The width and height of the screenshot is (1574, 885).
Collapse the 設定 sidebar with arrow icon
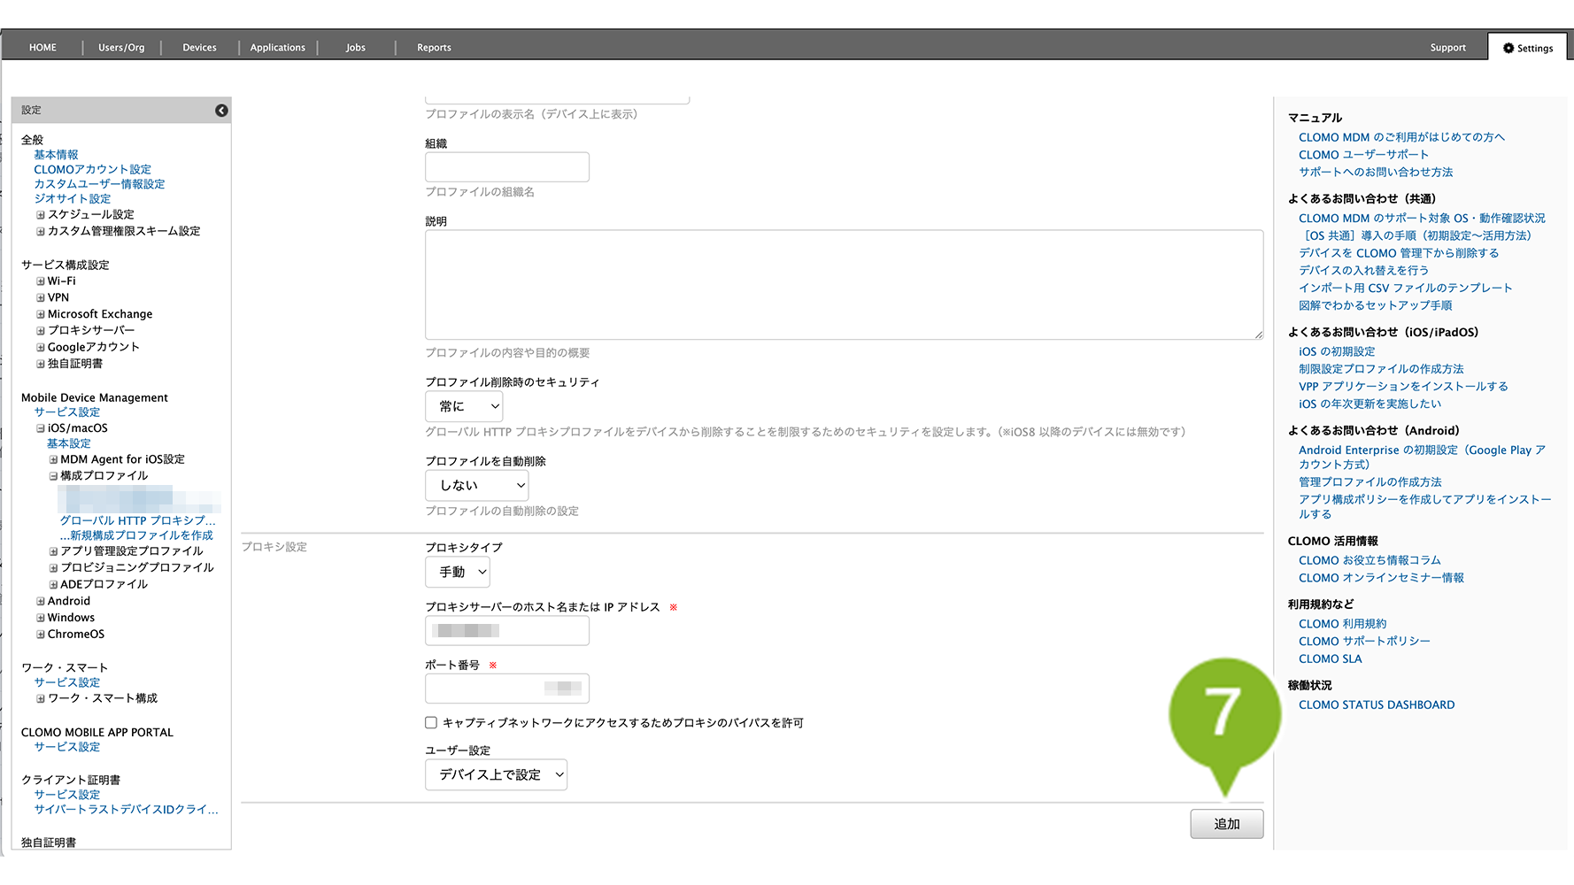[x=221, y=111]
